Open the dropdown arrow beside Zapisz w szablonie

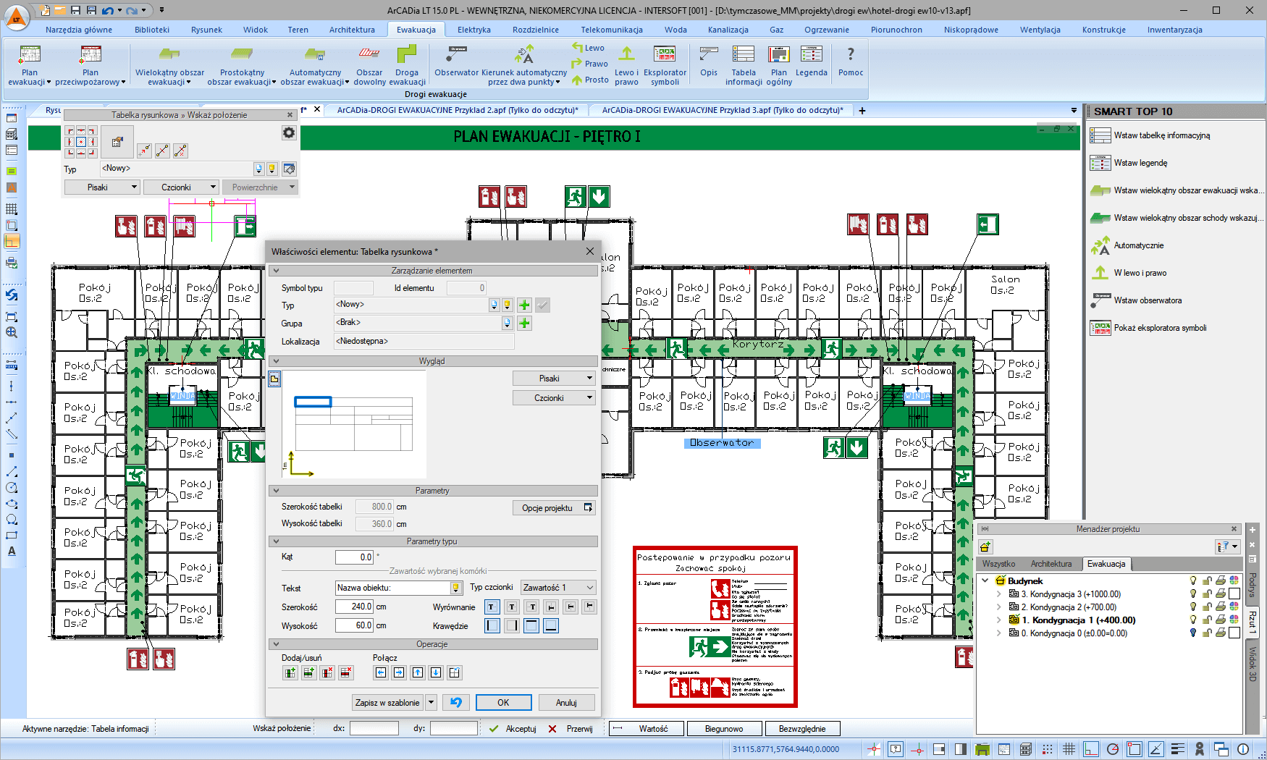[x=431, y=702]
